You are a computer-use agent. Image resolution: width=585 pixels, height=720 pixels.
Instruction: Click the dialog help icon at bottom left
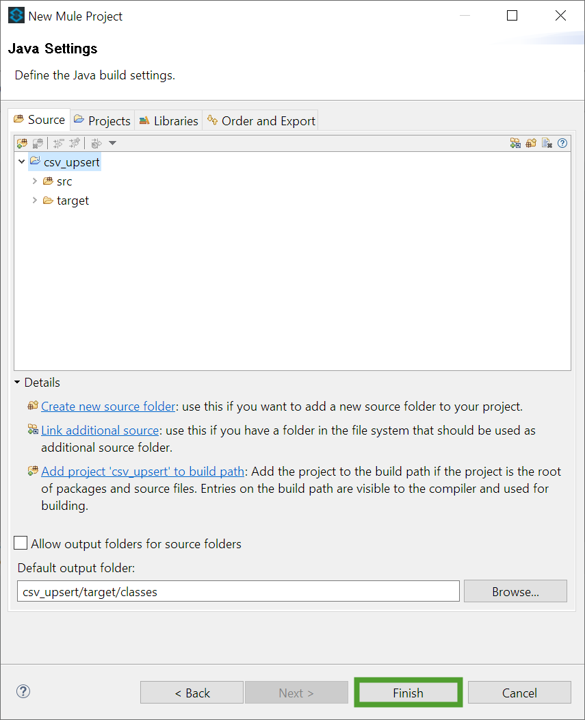[x=23, y=691]
